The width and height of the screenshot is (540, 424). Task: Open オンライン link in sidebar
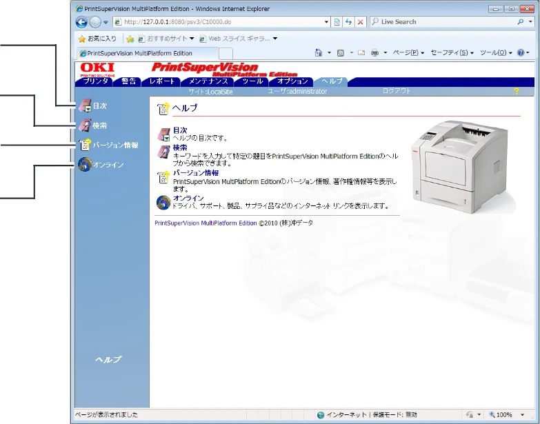click(108, 165)
